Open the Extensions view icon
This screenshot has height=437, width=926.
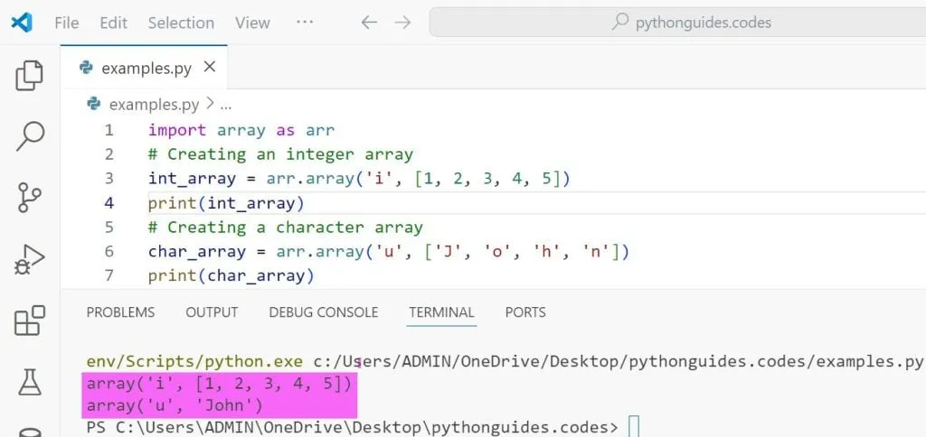coord(30,321)
